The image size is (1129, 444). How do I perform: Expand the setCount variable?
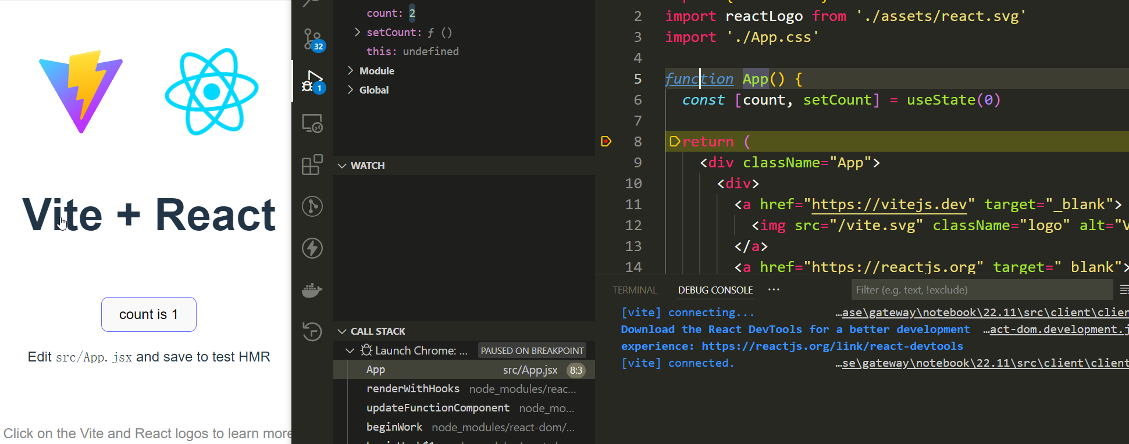pos(357,32)
